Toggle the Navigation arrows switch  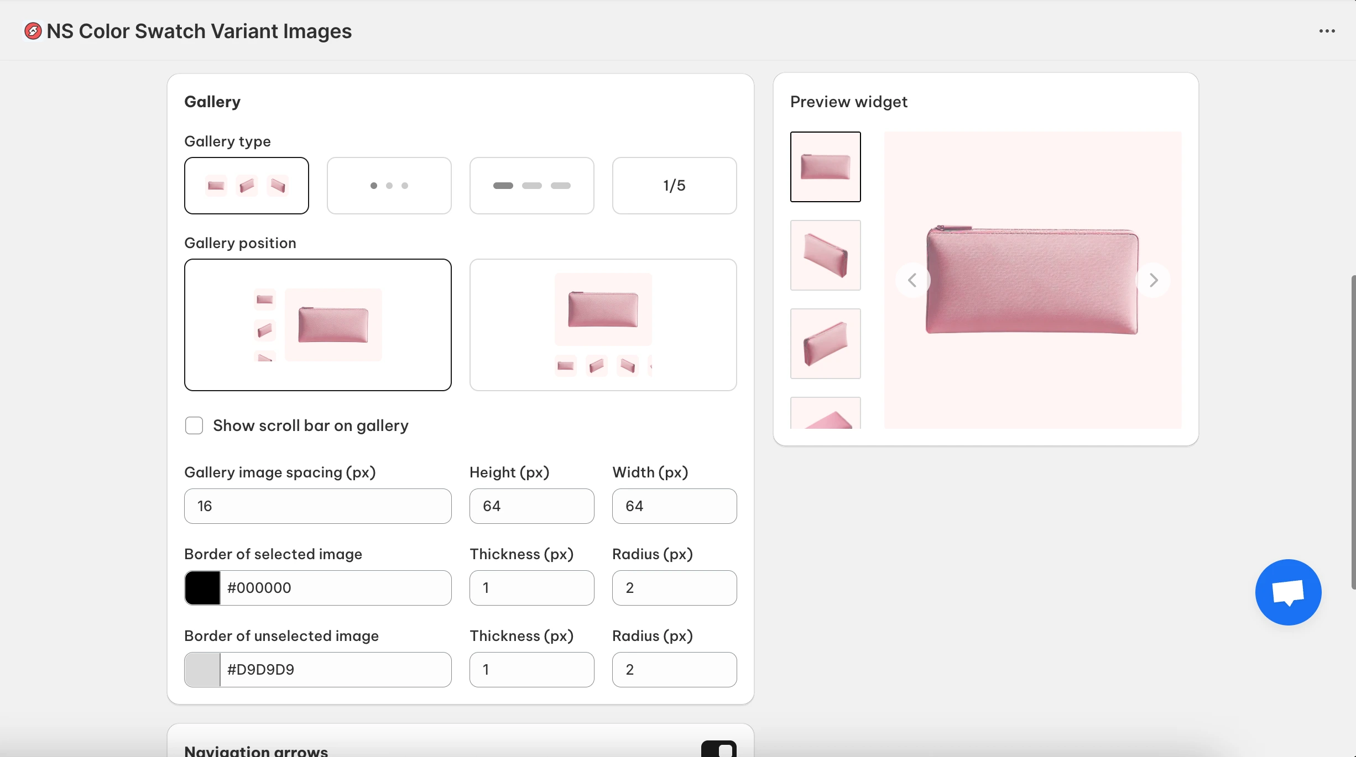click(x=718, y=749)
